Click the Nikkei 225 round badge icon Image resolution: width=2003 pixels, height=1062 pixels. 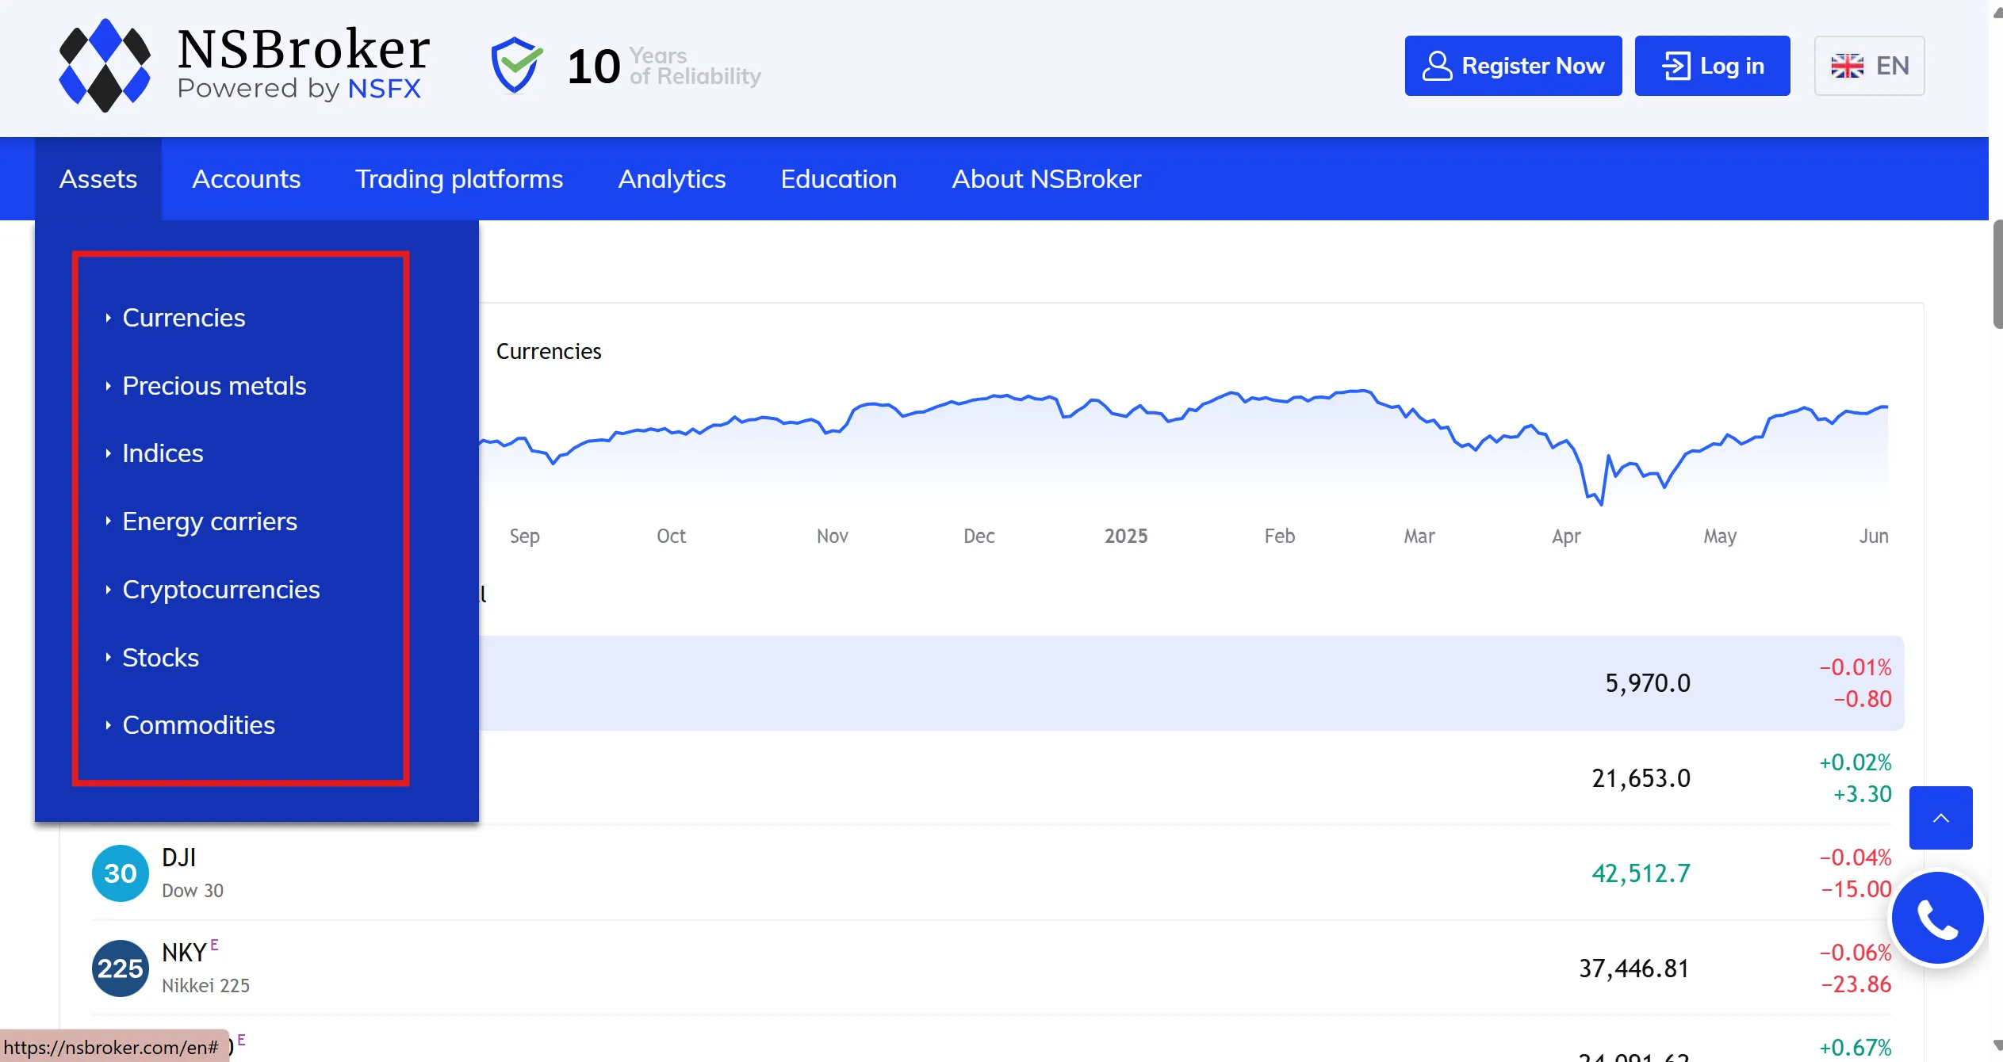tap(121, 968)
